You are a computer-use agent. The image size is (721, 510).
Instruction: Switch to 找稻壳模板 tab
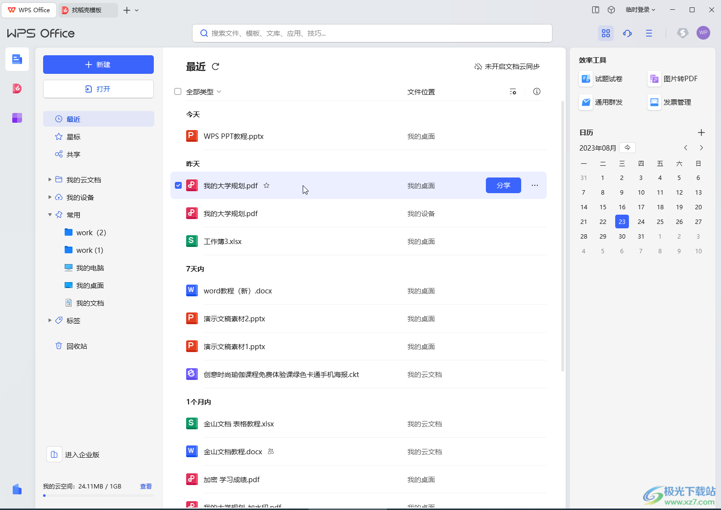pos(88,10)
